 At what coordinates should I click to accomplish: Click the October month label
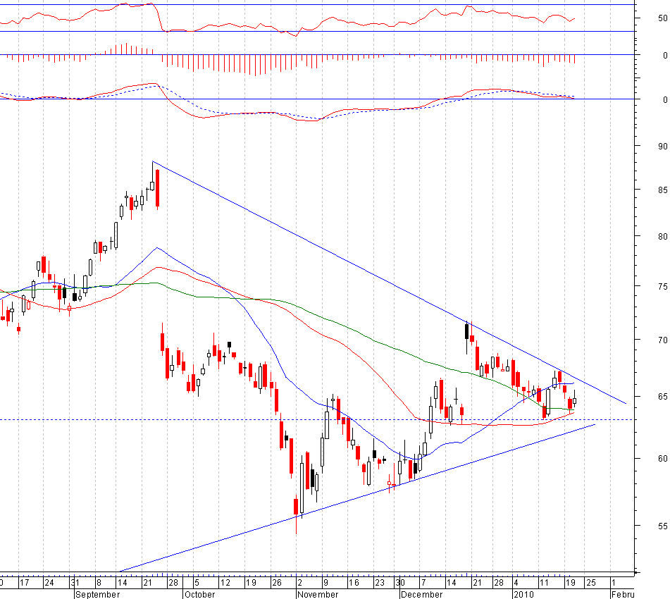[199, 594]
